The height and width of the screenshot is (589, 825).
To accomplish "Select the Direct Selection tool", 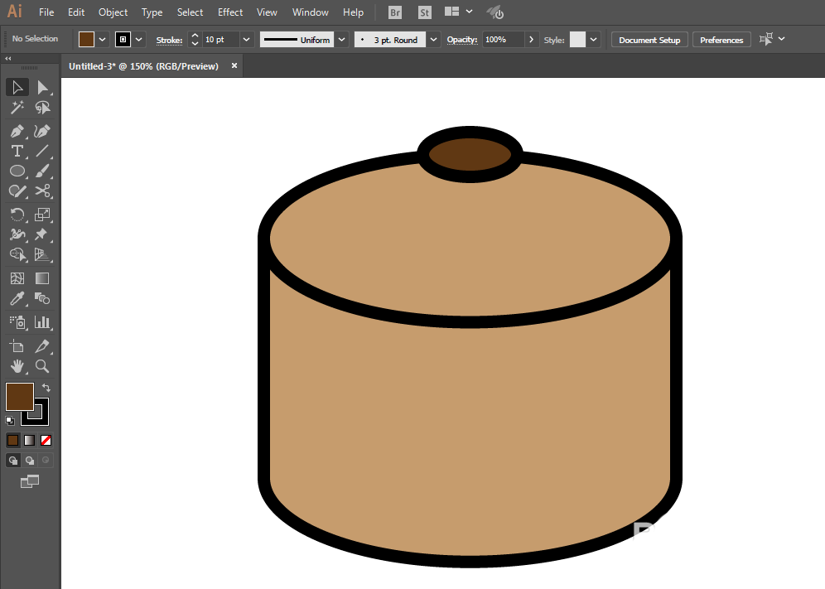I will [42, 87].
